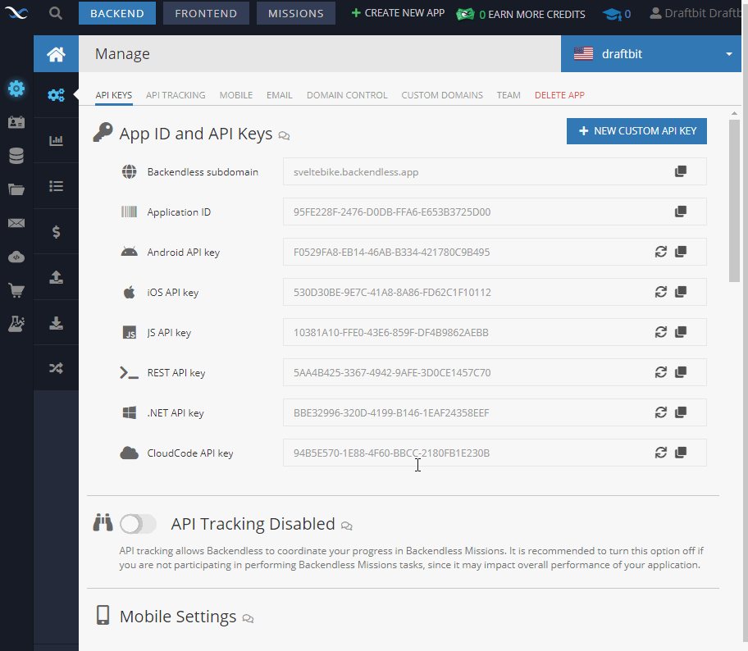Select the gear settings icon in left rail
This screenshot has height=651, width=748.
(x=16, y=89)
